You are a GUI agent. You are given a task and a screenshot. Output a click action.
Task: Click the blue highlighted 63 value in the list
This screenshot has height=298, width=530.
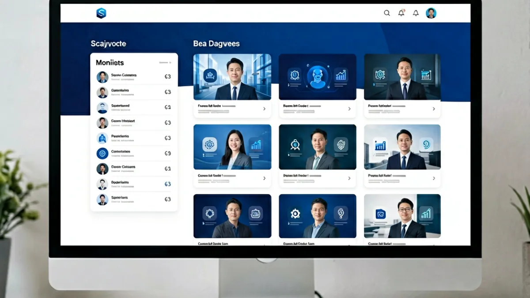(x=167, y=184)
